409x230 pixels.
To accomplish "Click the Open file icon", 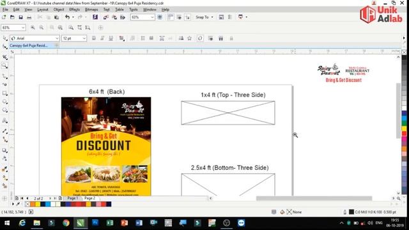I will tap(12, 17).
